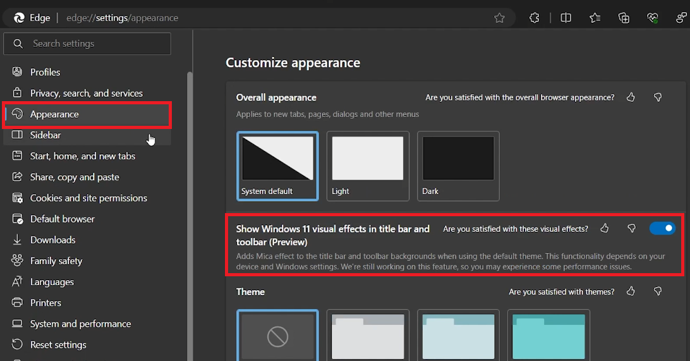690x361 pixels.
Task: Open the Favorites list icon
Action: pos(595,18)
